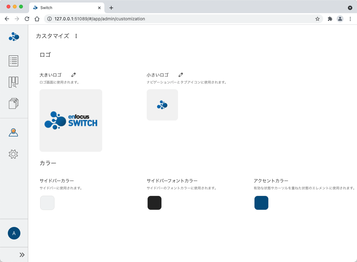Click text サイドバーに使用されます。
Viewport: 357px width, 262px height.
(x=61, y=188)
